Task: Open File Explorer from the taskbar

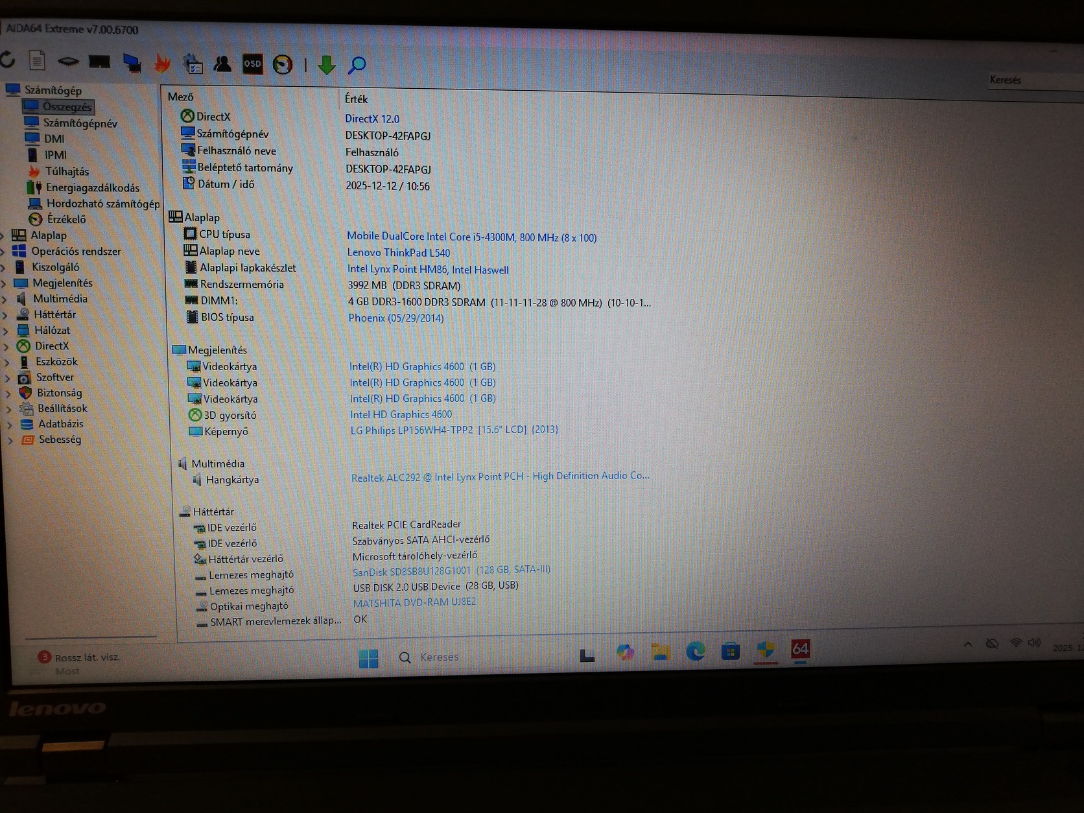Action: (661, 652)
